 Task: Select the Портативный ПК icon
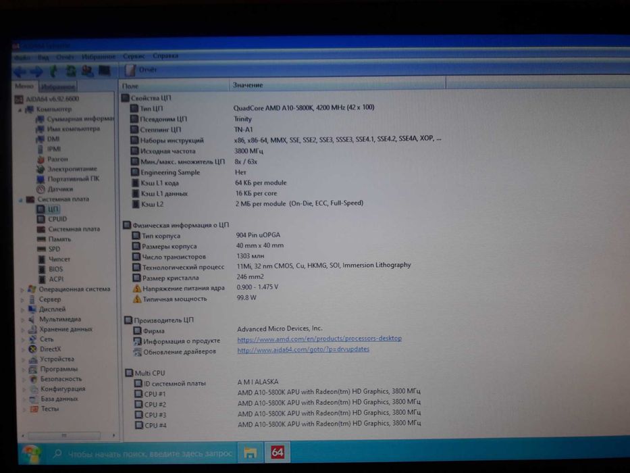coord(41,179)
